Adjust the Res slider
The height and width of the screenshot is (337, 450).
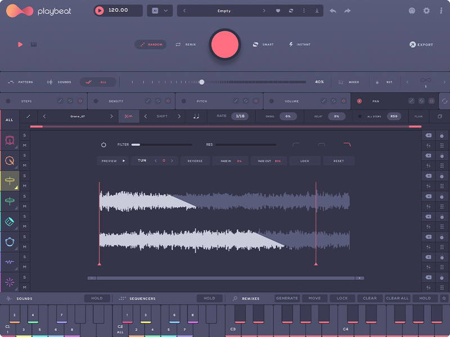246,145
